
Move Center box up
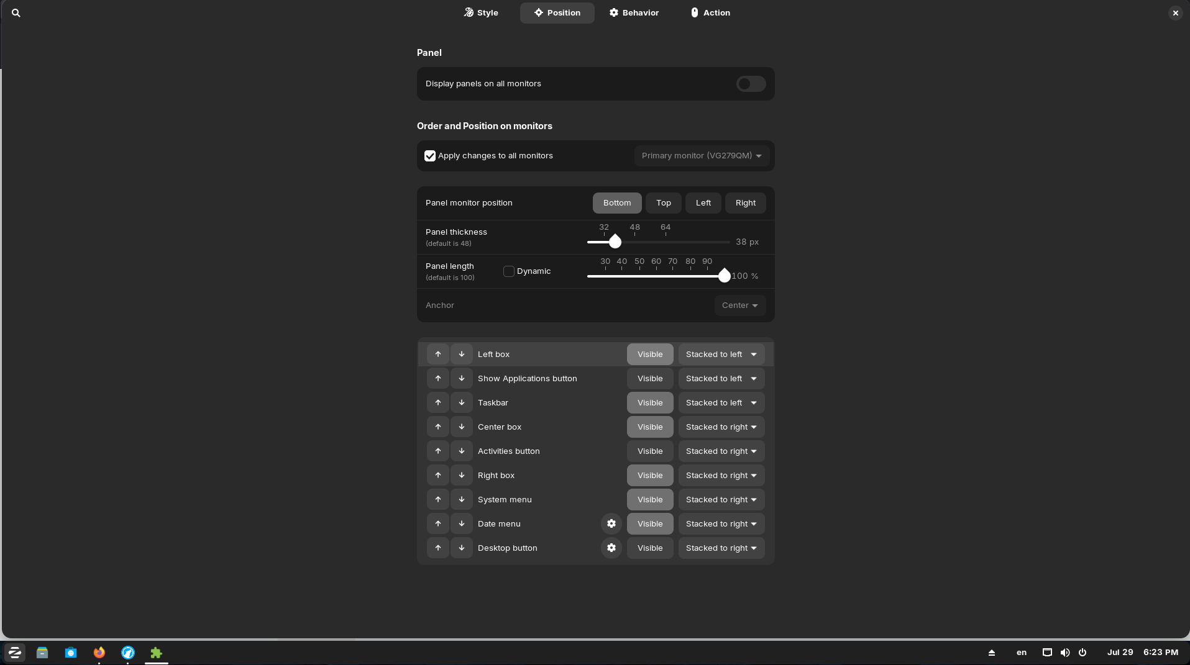pos(438,427)
